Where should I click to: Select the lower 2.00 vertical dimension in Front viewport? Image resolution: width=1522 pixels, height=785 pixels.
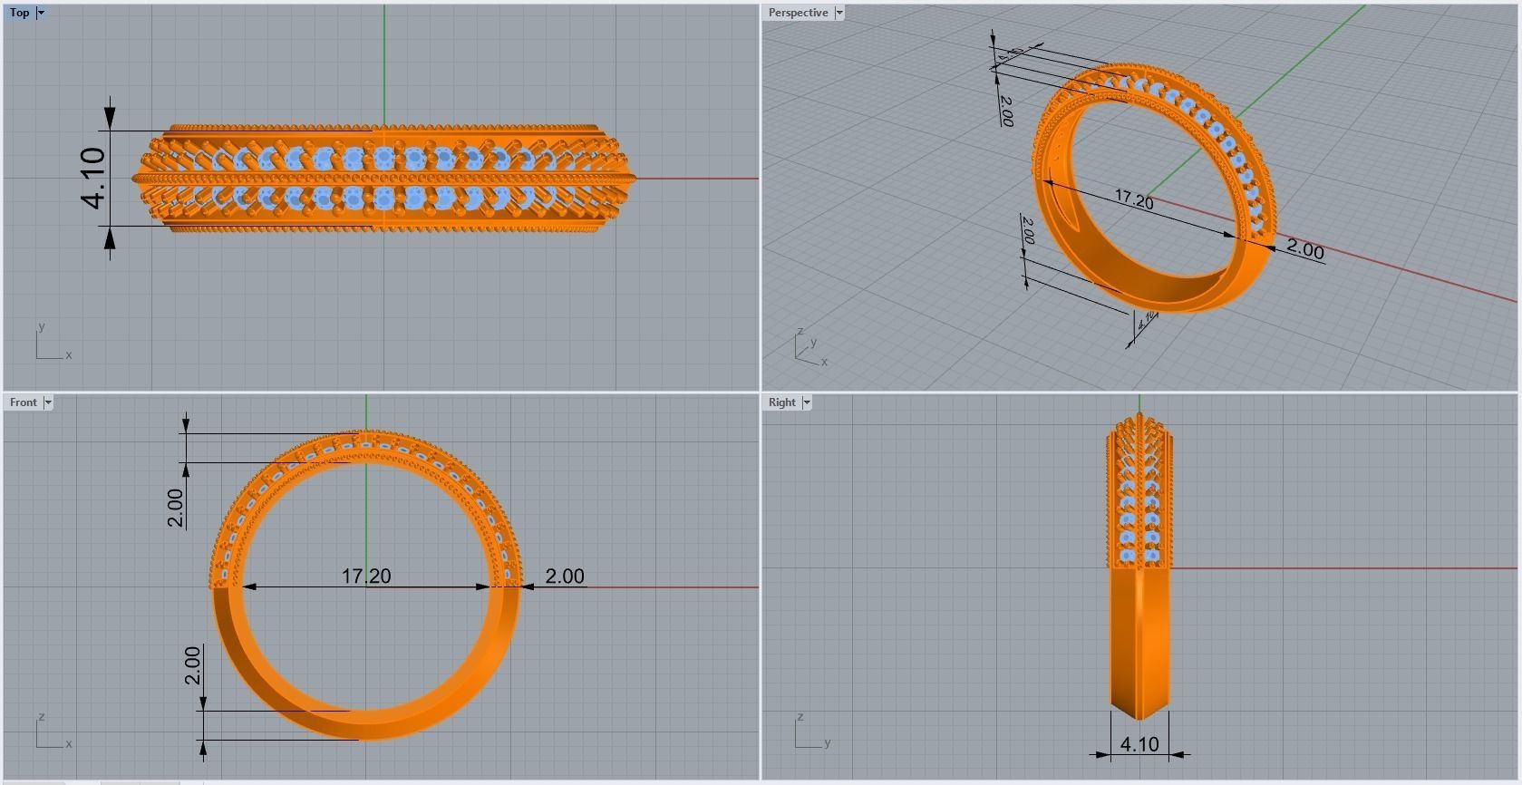192,665
